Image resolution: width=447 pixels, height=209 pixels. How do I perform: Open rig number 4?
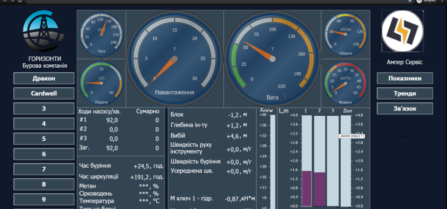[44, 124]
